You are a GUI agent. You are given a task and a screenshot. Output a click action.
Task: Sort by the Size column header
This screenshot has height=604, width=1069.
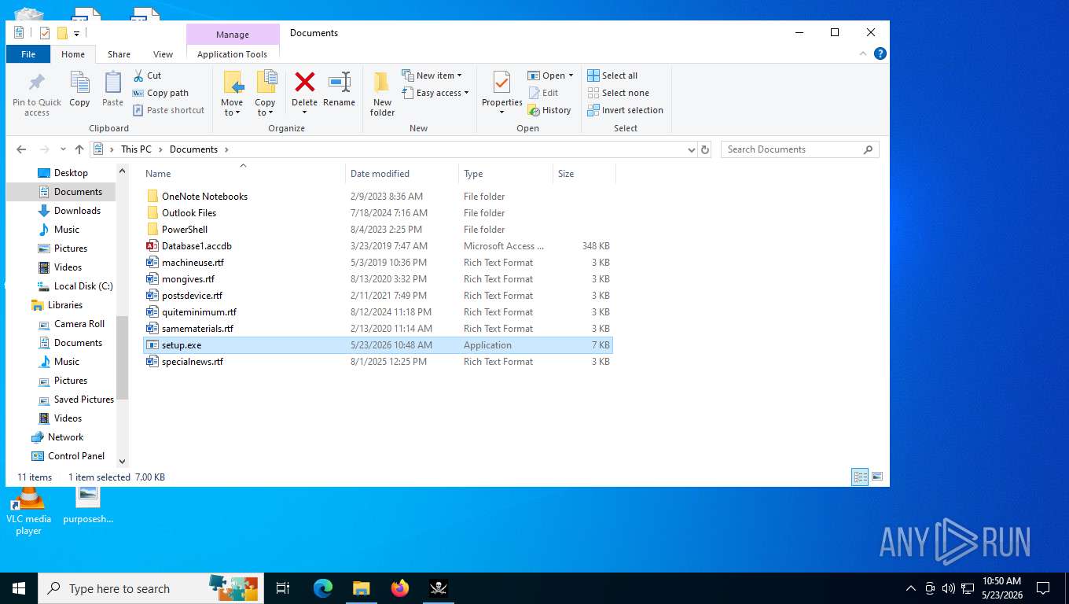tap(583, 174)
